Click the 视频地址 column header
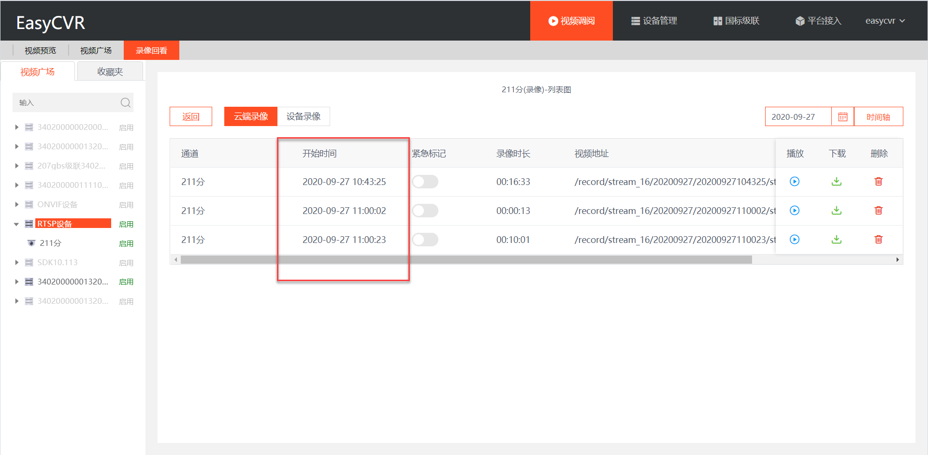This screenshot has height=455, width=928. pos(592,154)
